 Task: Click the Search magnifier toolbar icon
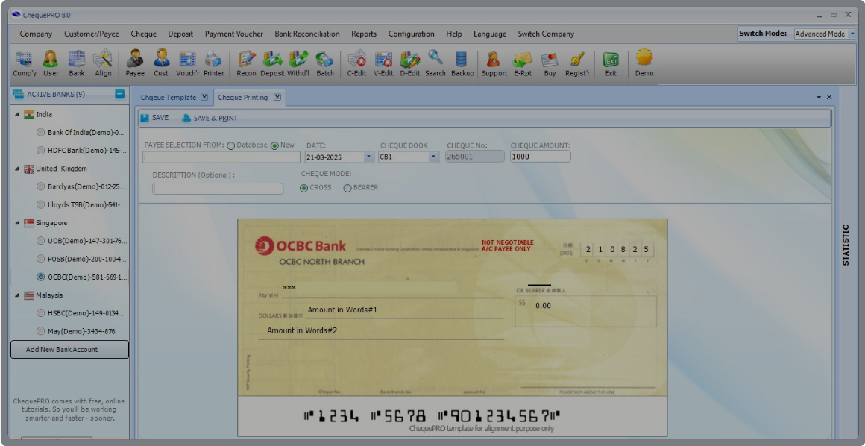tap(435, 63)
